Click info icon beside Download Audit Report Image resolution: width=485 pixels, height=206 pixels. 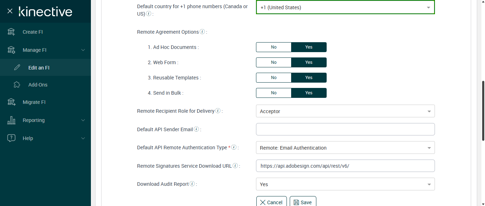tap(192, 184)
